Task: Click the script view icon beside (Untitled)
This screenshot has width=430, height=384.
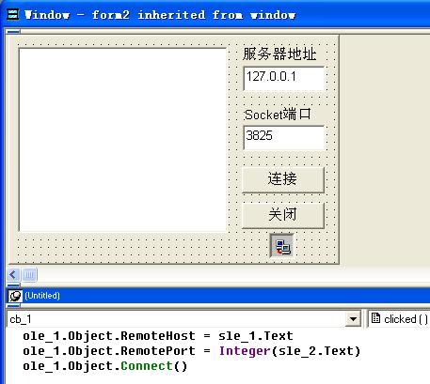Action: click(x=15, y=296)
